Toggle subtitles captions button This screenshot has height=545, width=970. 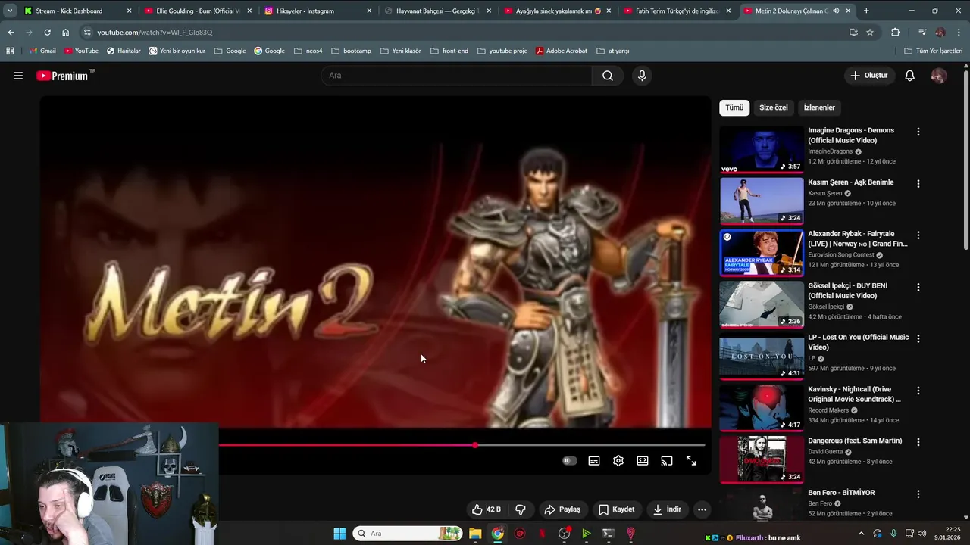(x=594, y=461)
